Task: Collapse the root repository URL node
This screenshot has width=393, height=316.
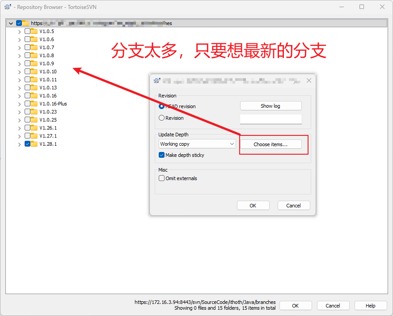Action: click(x=11, y=23)
